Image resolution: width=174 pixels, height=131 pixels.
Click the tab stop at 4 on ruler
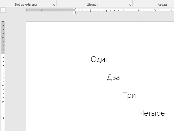coord(139,11)
